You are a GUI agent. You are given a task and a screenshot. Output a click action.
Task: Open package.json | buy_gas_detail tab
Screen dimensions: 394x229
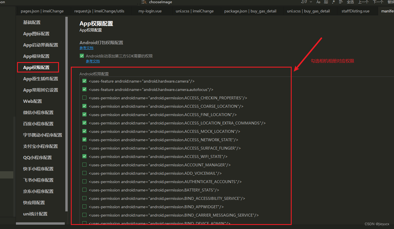[x=250, y=11]
